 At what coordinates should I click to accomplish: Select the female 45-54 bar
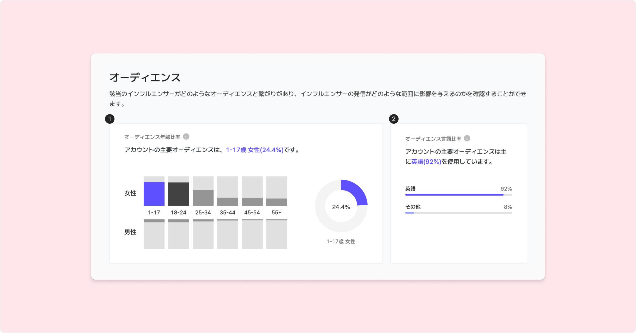click(252, 202)
